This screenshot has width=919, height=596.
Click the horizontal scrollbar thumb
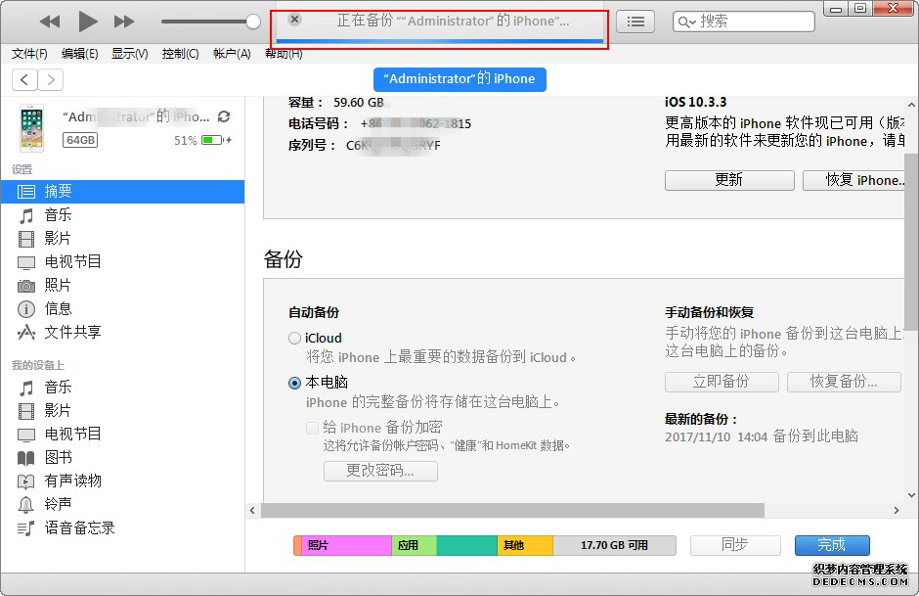pos(513,511)
